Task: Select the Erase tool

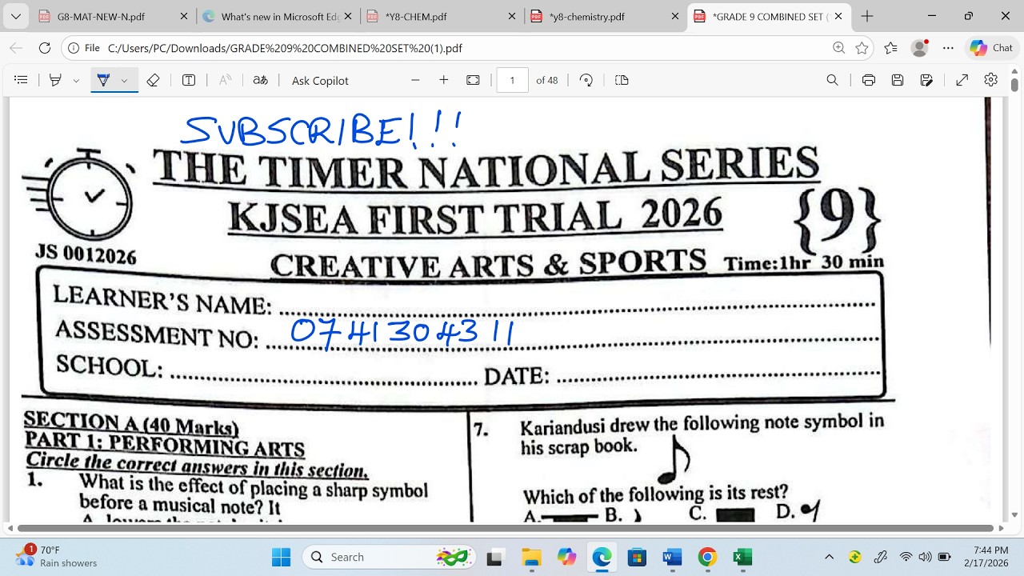Action: pos(154,80)
